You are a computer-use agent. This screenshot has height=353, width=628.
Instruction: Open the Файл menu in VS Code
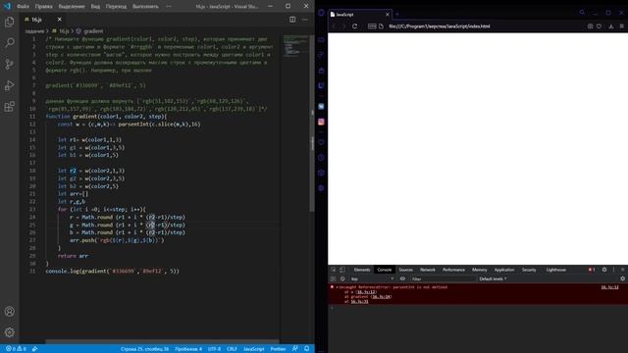23,7
